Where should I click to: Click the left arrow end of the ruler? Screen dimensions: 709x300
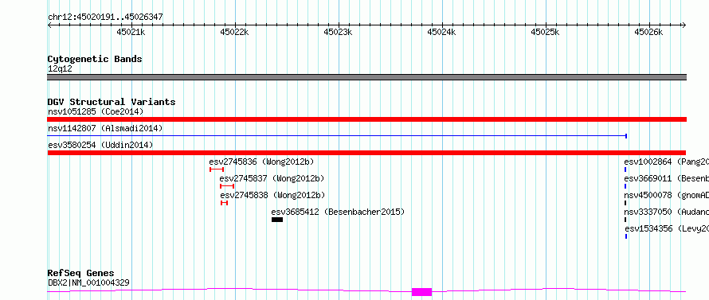click(x=49, y=25)
